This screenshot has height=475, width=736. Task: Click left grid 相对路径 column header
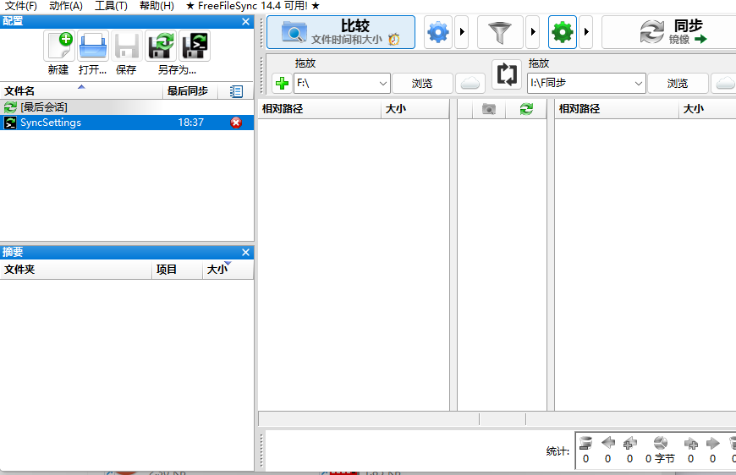coord(320,109)
